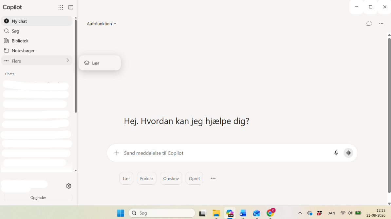This screenshot has width=391, height=219.
Task: Choose the Lær suggestion chip below input
Action: coord(126,178)
